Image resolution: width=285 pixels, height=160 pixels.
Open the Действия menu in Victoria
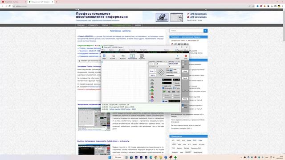tap(122, 50)
